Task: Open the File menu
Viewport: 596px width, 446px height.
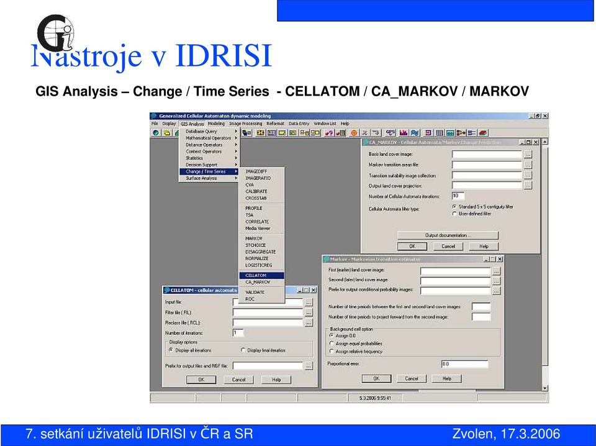Action: click(x=155, y=124)
